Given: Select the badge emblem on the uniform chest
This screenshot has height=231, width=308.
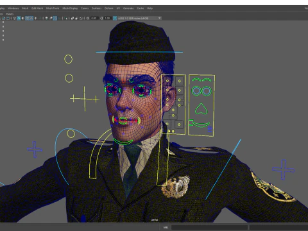Looking at the screenshot, I should [x=176, y=187].
